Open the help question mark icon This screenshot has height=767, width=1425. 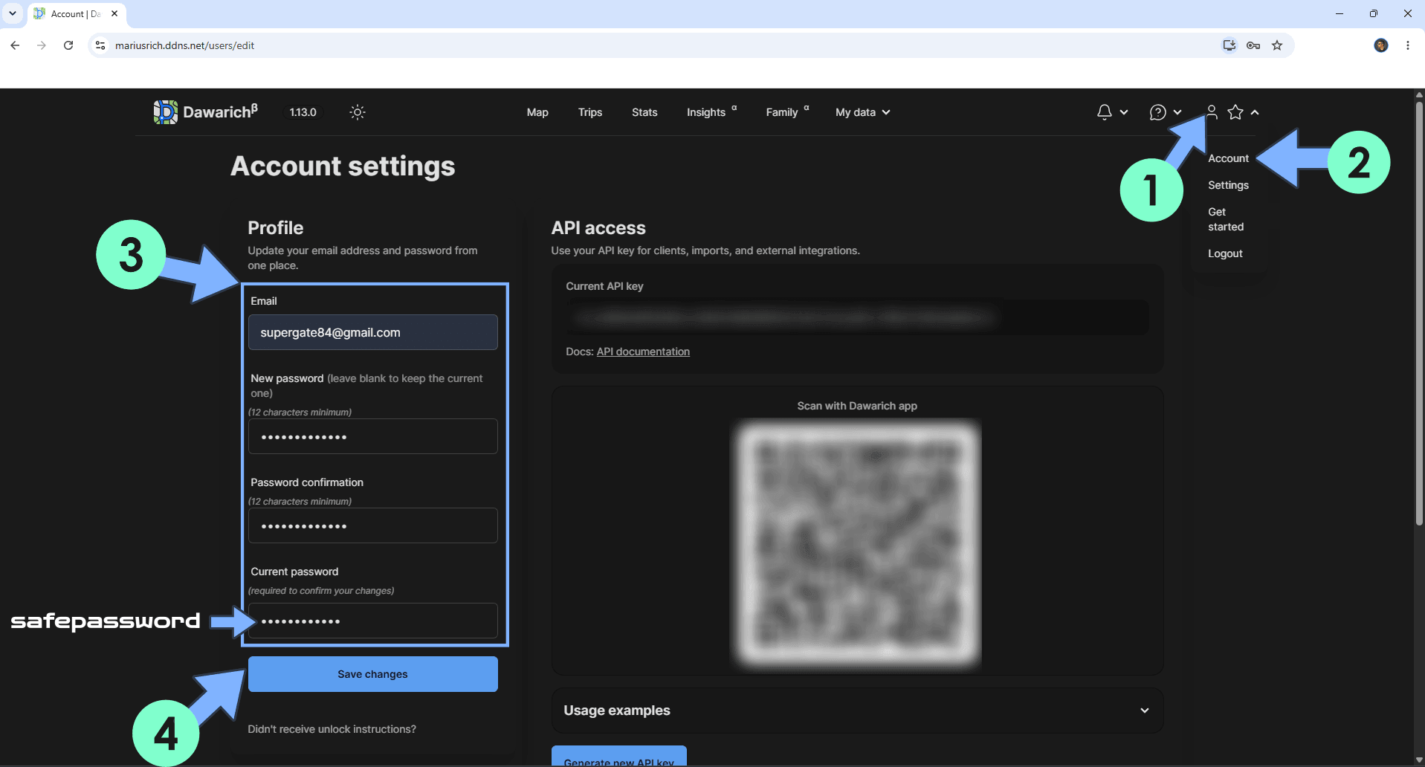[1157, 112]
